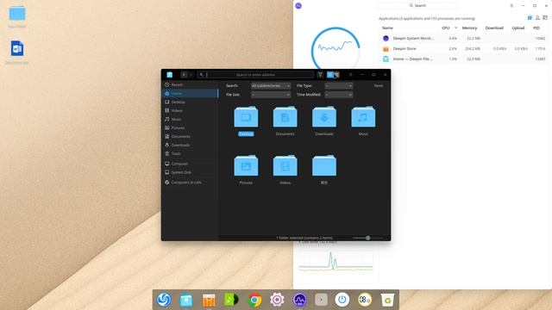Select the unlabeled plain folder after Videos
552x310 pixels.
324,166
